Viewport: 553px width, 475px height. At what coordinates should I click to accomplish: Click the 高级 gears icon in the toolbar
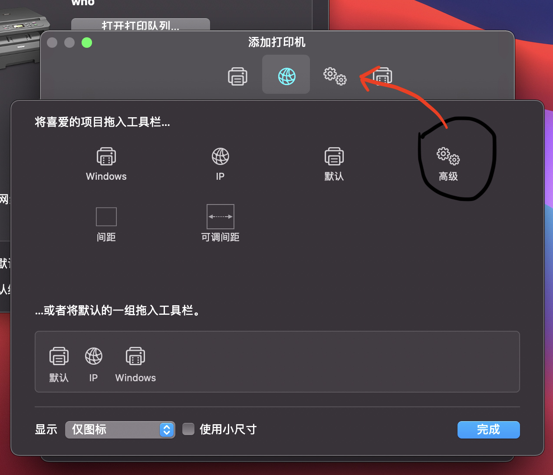[x=335, y=76]
